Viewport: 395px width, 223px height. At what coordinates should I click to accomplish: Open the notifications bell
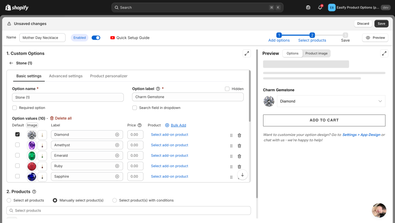320,8
